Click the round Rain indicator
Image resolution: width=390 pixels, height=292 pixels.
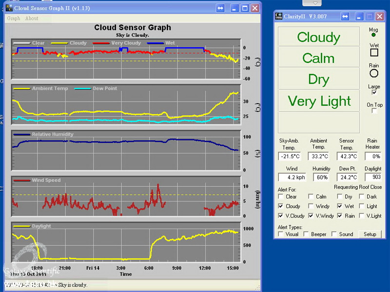(x=374, y=73)
